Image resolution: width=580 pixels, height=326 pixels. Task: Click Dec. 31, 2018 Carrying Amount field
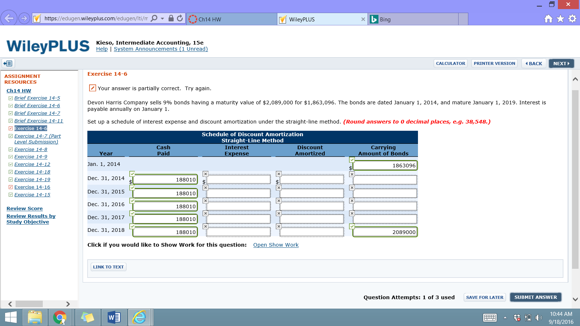tap(385, 232)
